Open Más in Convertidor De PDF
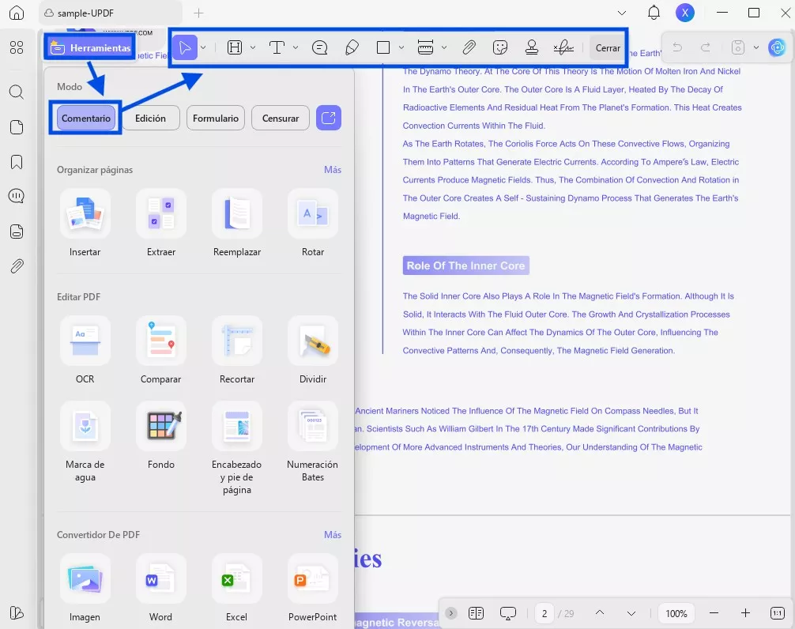 point(333,535)
